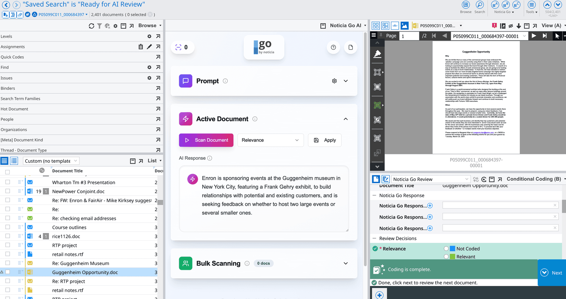
Task: Click the pencil edit icon for Assignments
Action: pos(149,47)
